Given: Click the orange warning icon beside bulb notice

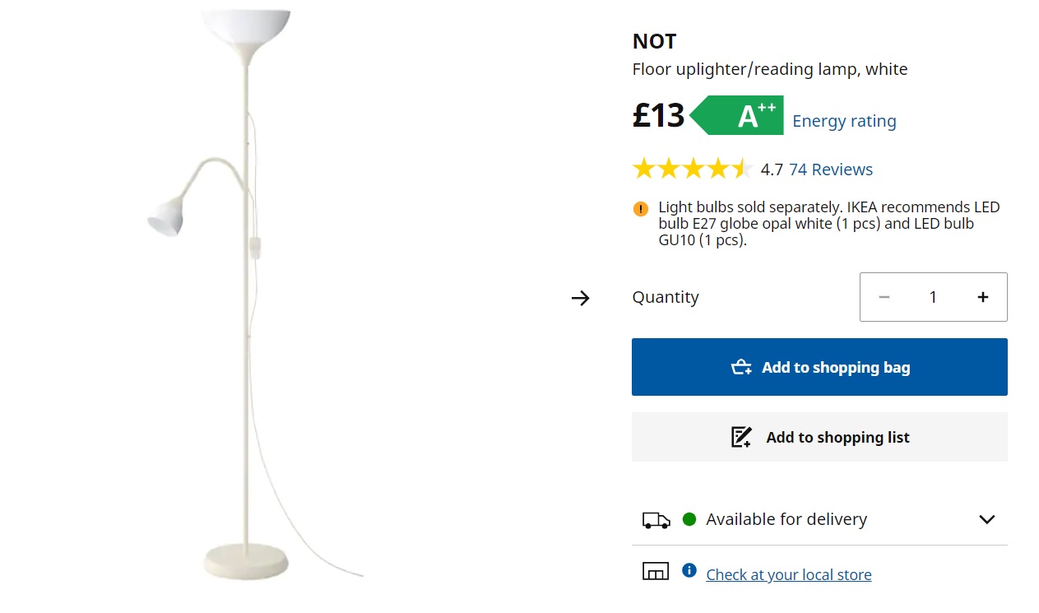Looking at the screenshot, I should point(641,209).
